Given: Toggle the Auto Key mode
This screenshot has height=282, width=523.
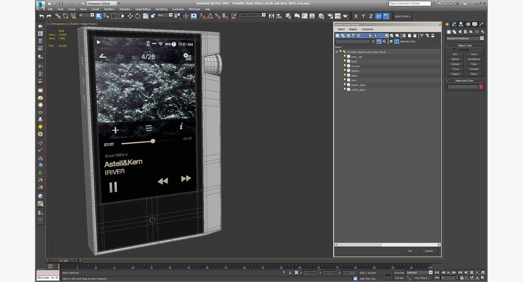Looking at the screenshot, I should 399,273.
